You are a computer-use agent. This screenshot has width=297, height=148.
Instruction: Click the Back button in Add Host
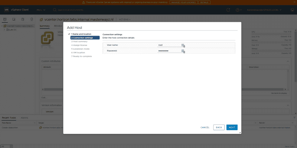click(x=219, y=127)
